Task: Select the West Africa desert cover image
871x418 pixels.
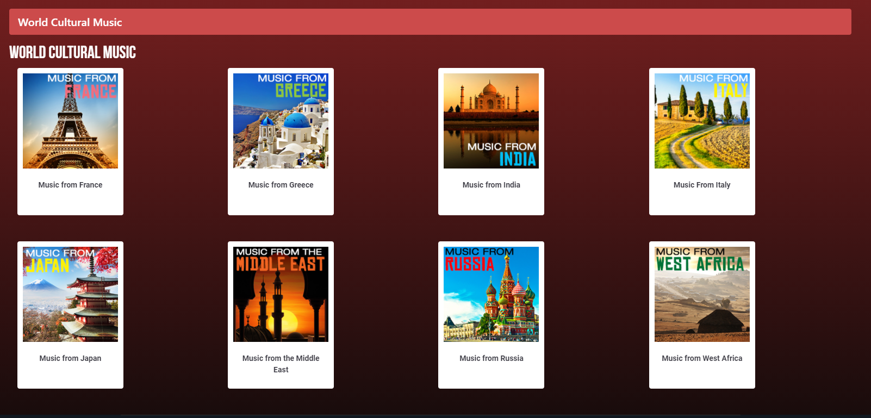Action: (x=701, y=294)
